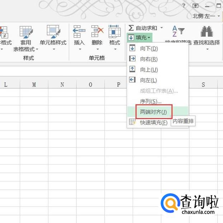Click the Sort & Filter A-Z funnel icon
Viewport: 223px width, 223px height.
click(x=178, y=31)
